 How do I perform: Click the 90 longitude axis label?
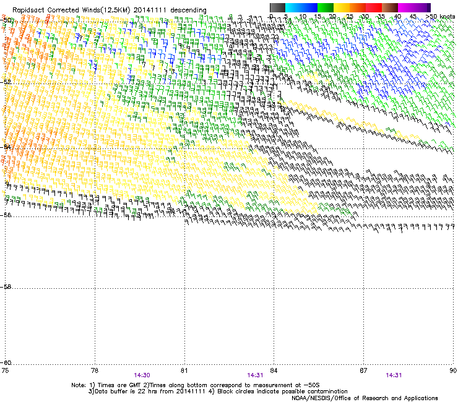[453, 370]
